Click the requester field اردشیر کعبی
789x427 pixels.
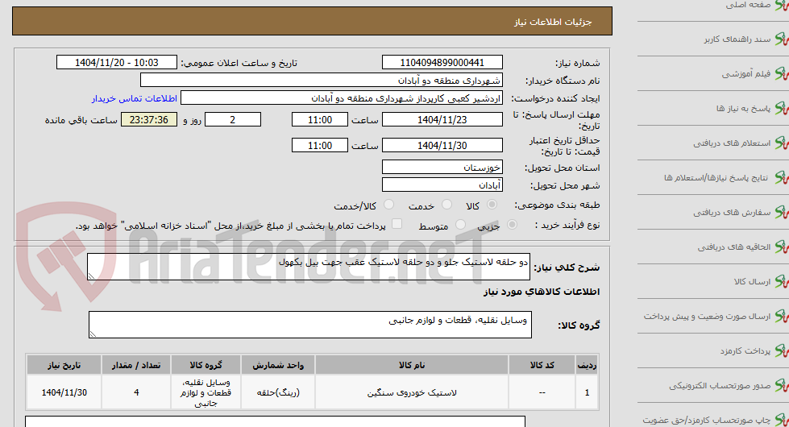pos(342,98)
